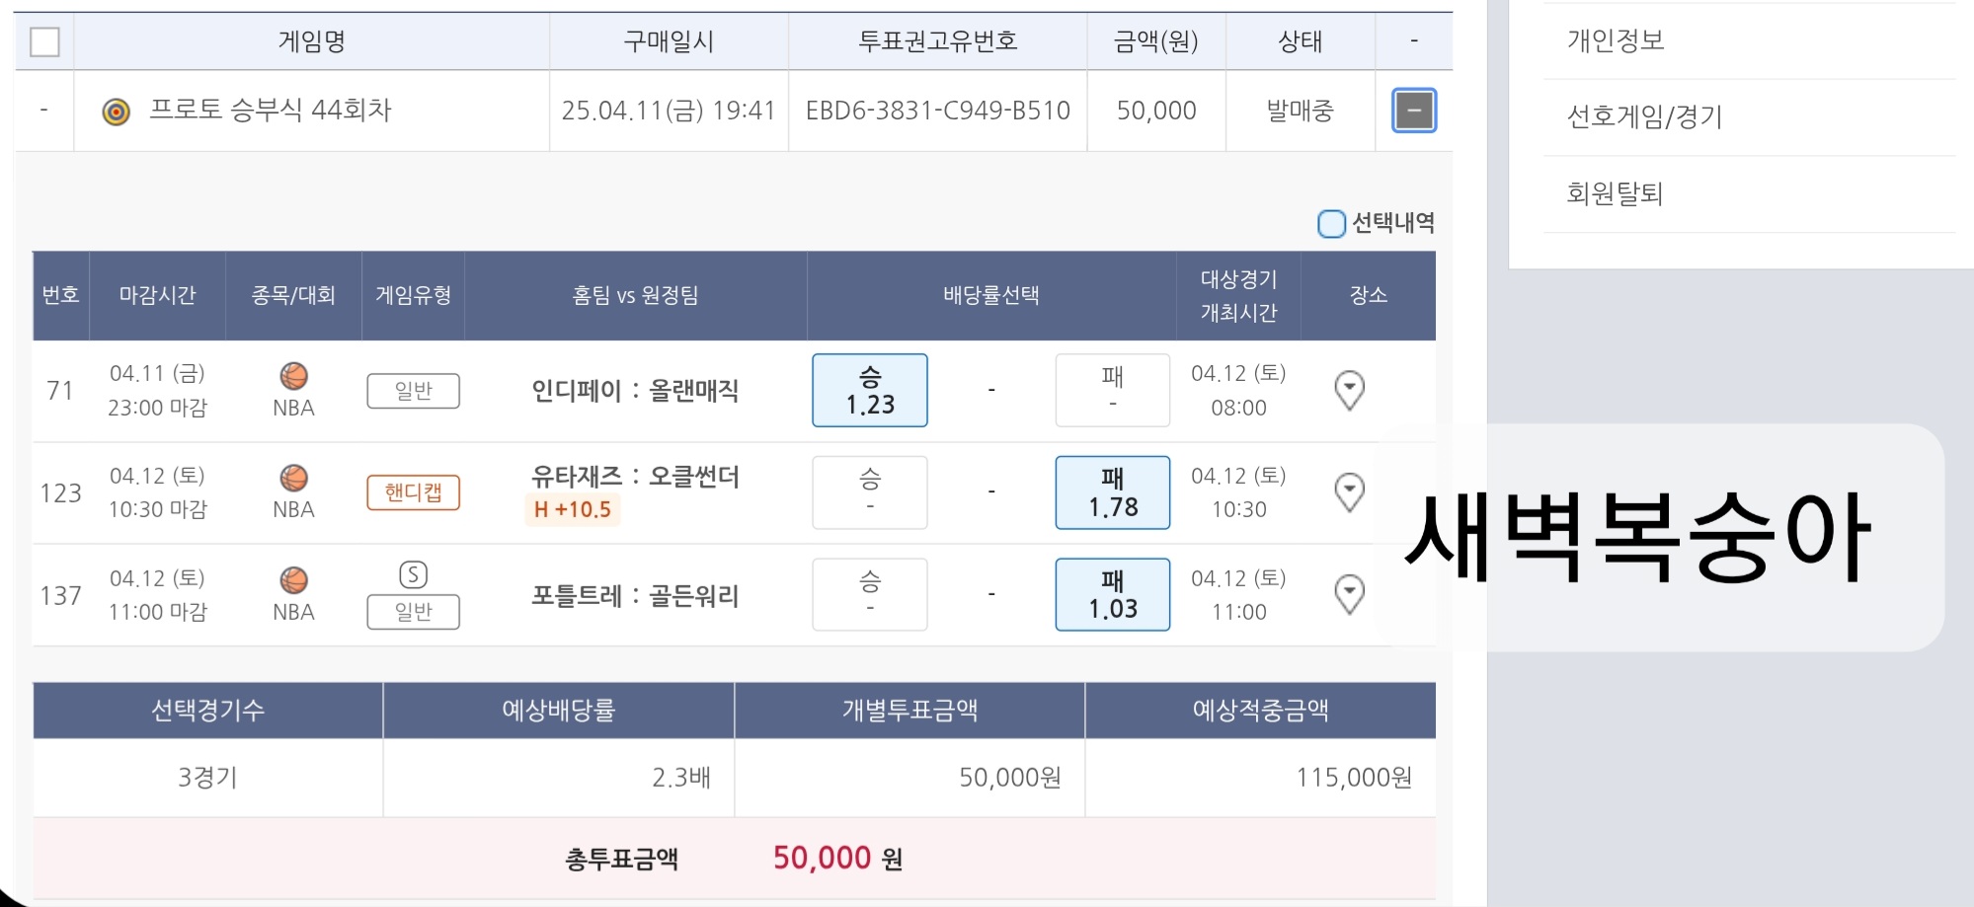1974x907 pixels.
Task: Click ticket number EBD6-3831-C949-B510
Action: tap(937, 111)
